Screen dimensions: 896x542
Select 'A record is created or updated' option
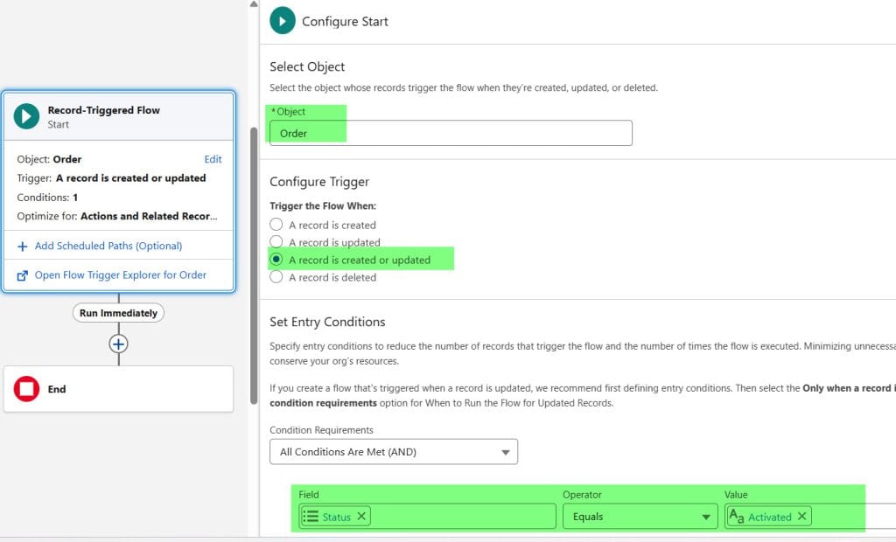276,260
